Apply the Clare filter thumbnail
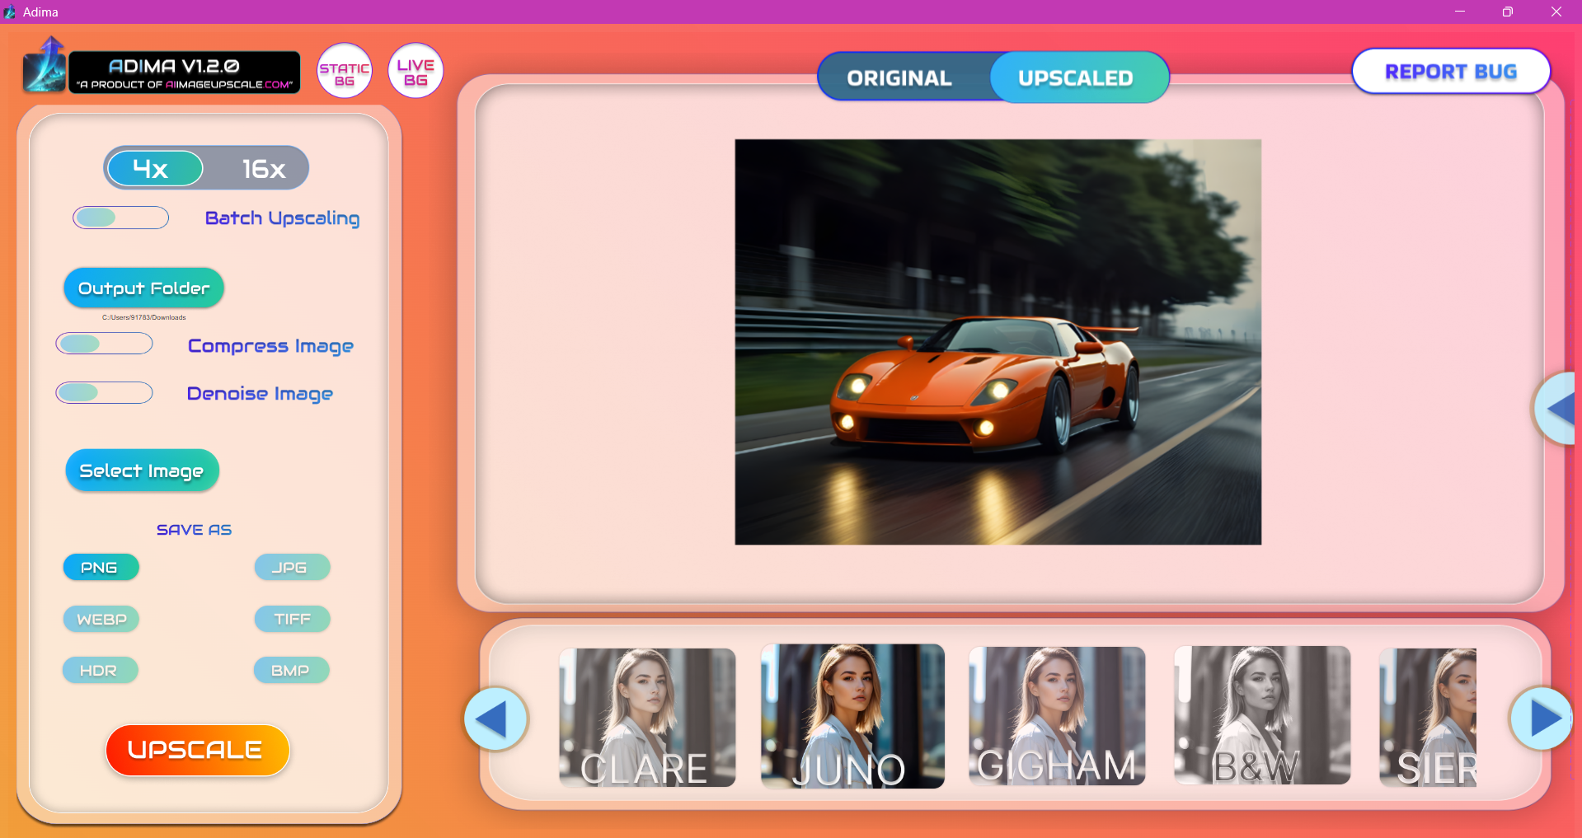This screenshot has width=1582, height=838. point(647,717)
